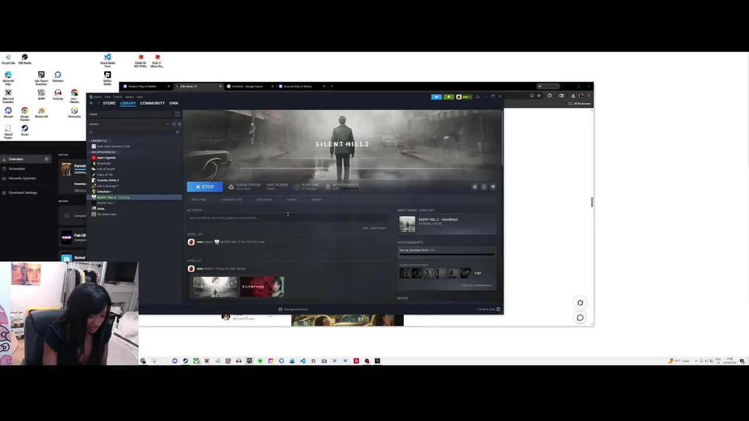749x421 pixels.
Task: Switch to Community Hub tab for Silent Hill 2
Action: [x=232, y=199]
